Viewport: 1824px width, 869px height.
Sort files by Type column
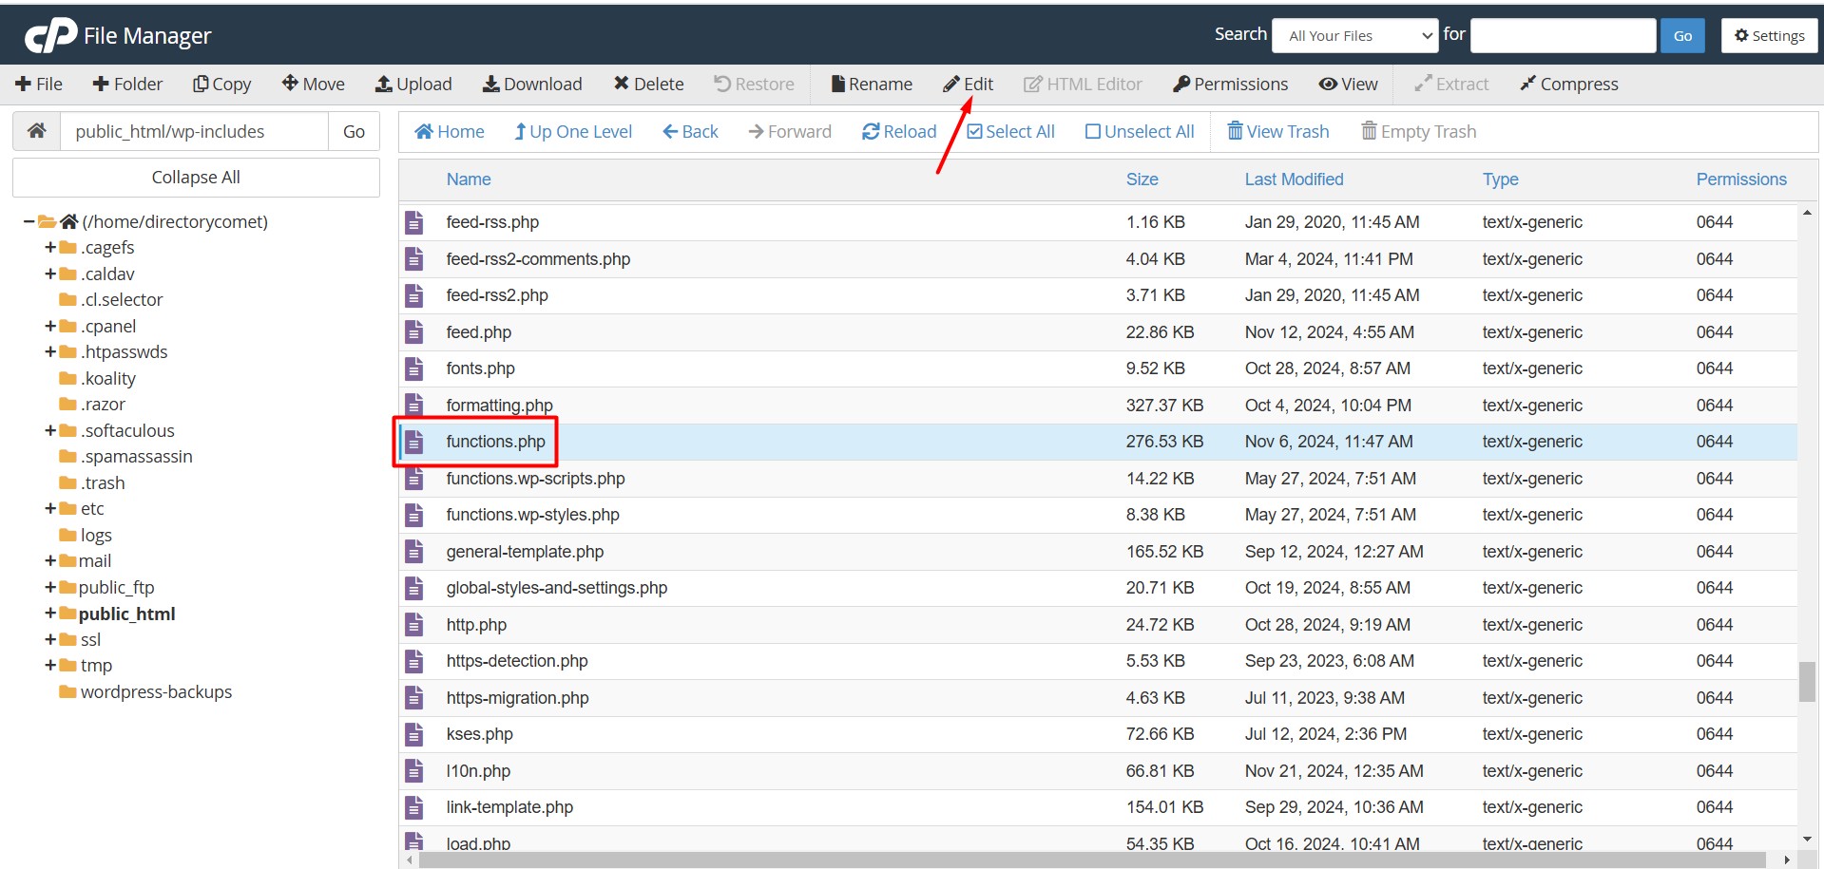coord(1500,179)
